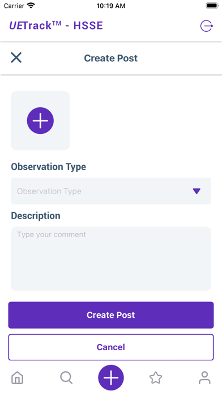Expand using the purple dropdown triangle
Image resolution: width=222 pixels, height=395 pixels.
pos(197,191)
